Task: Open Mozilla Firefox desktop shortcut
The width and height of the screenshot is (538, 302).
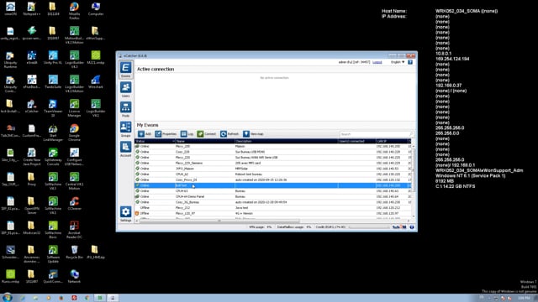Action: [x=74, y=9]
